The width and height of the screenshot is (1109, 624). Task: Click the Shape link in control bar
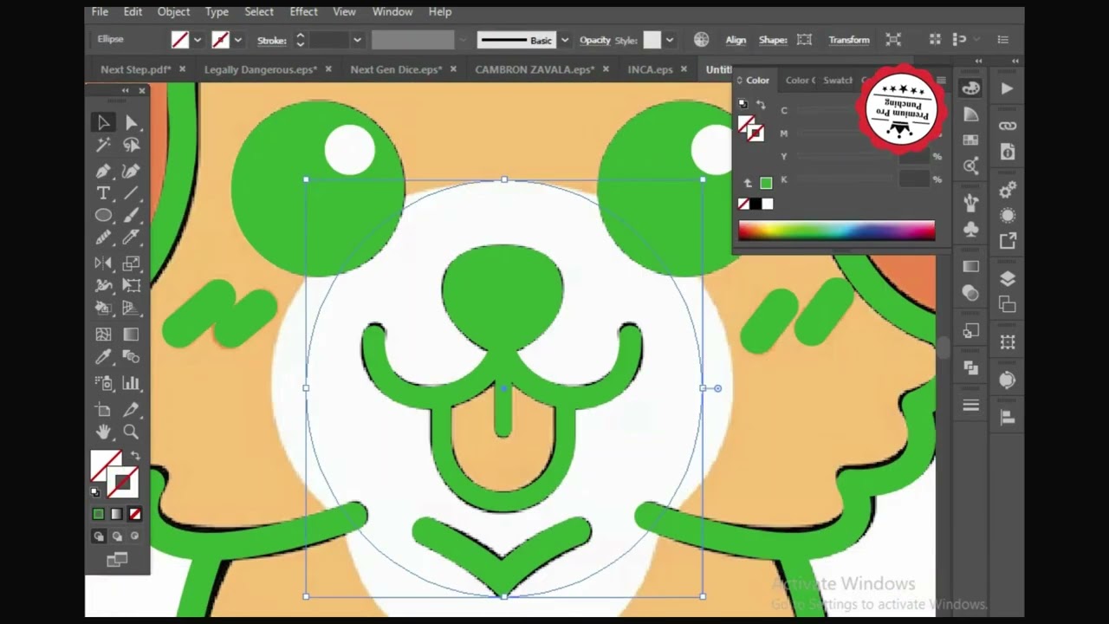[x=773, y=40]
